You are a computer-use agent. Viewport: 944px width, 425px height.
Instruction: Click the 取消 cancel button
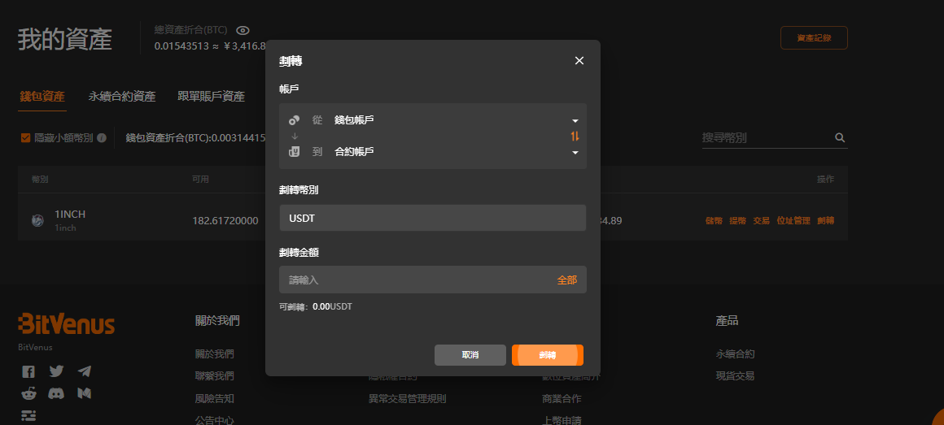[470, 354]
